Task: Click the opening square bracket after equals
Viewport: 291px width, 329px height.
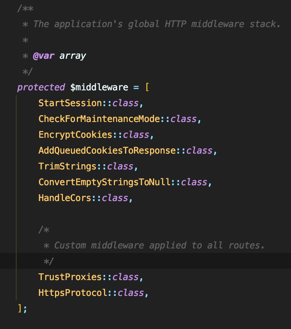Action: (147, 87)
